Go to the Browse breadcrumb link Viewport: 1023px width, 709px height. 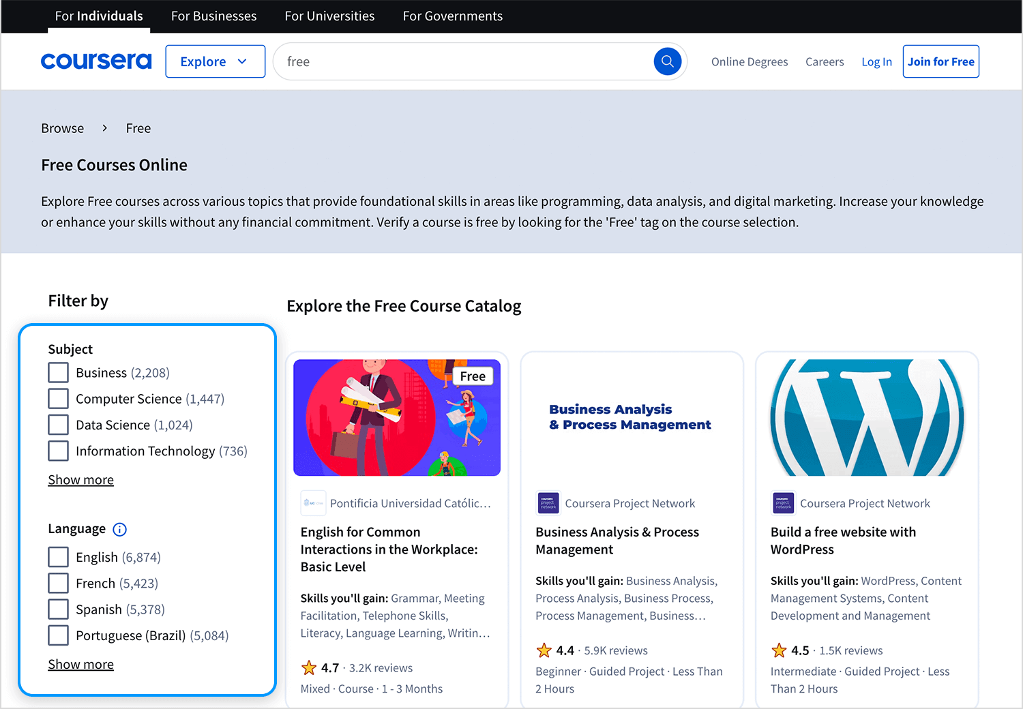point(63,128)
